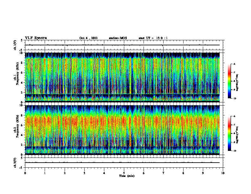This screenshot has width=251, height=194.
Task: Click the "VLF Spectra" title text
Action: pos(36,38)
